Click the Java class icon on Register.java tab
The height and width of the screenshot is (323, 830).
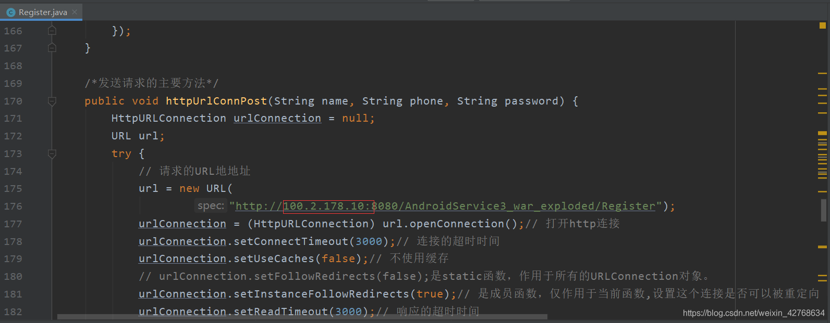[10, 12]
